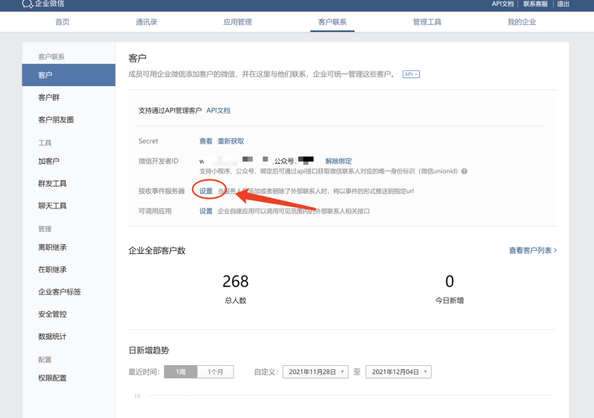Switch to the 通讯录 tab
Viewport: 594px width, 418px height.
point(146,22)
